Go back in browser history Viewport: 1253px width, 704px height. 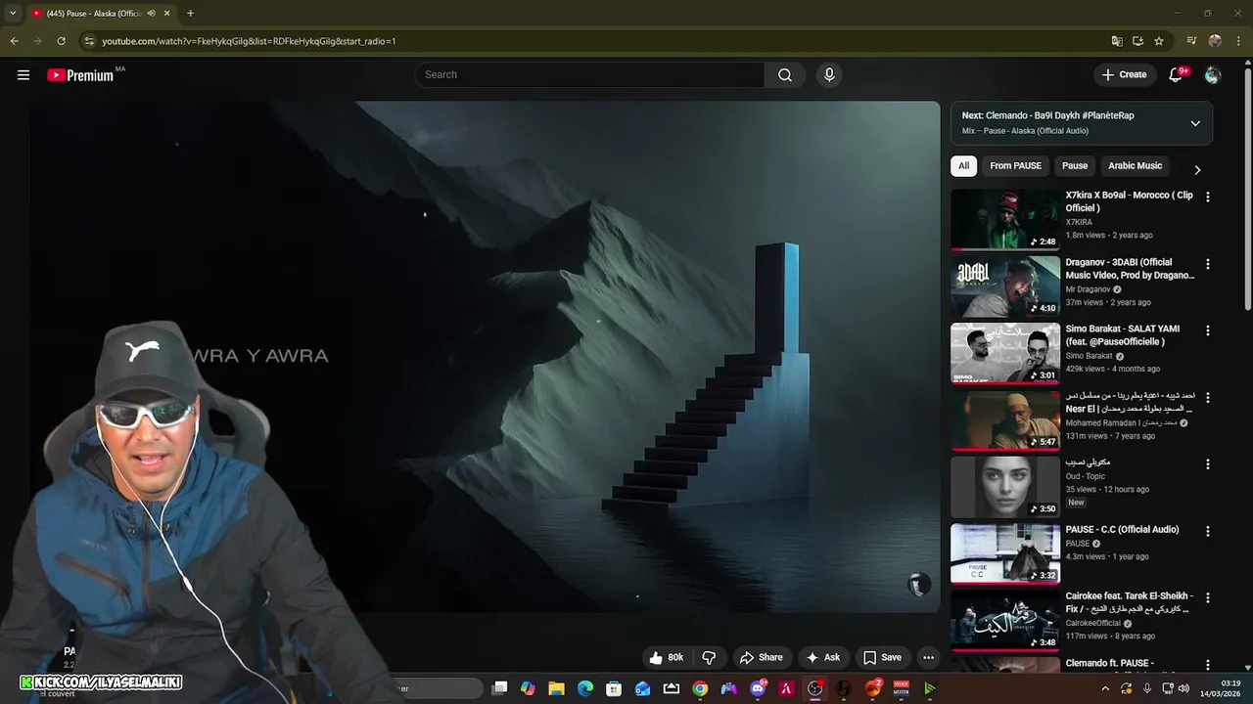point(14,41)
